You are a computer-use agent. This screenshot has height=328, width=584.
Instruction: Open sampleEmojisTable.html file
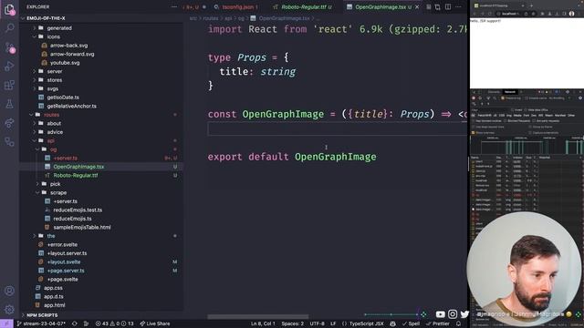click(x=81, y=227)
